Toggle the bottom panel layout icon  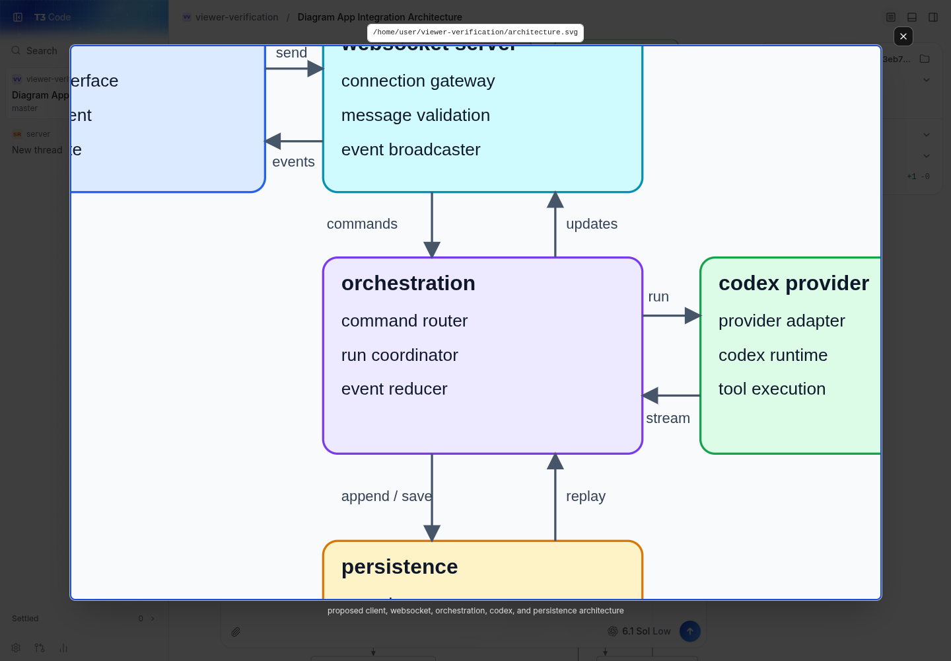(x=912, y=17)
